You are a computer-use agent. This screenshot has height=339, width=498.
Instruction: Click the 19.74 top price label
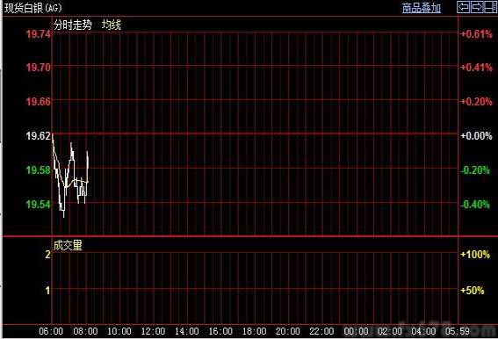38,34
